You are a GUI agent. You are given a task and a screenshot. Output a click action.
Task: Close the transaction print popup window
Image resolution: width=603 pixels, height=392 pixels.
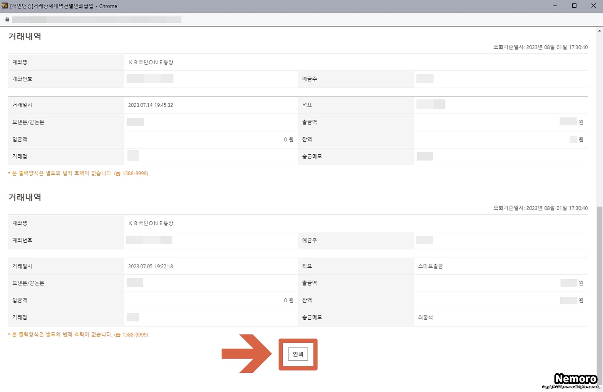coord(593,6)
